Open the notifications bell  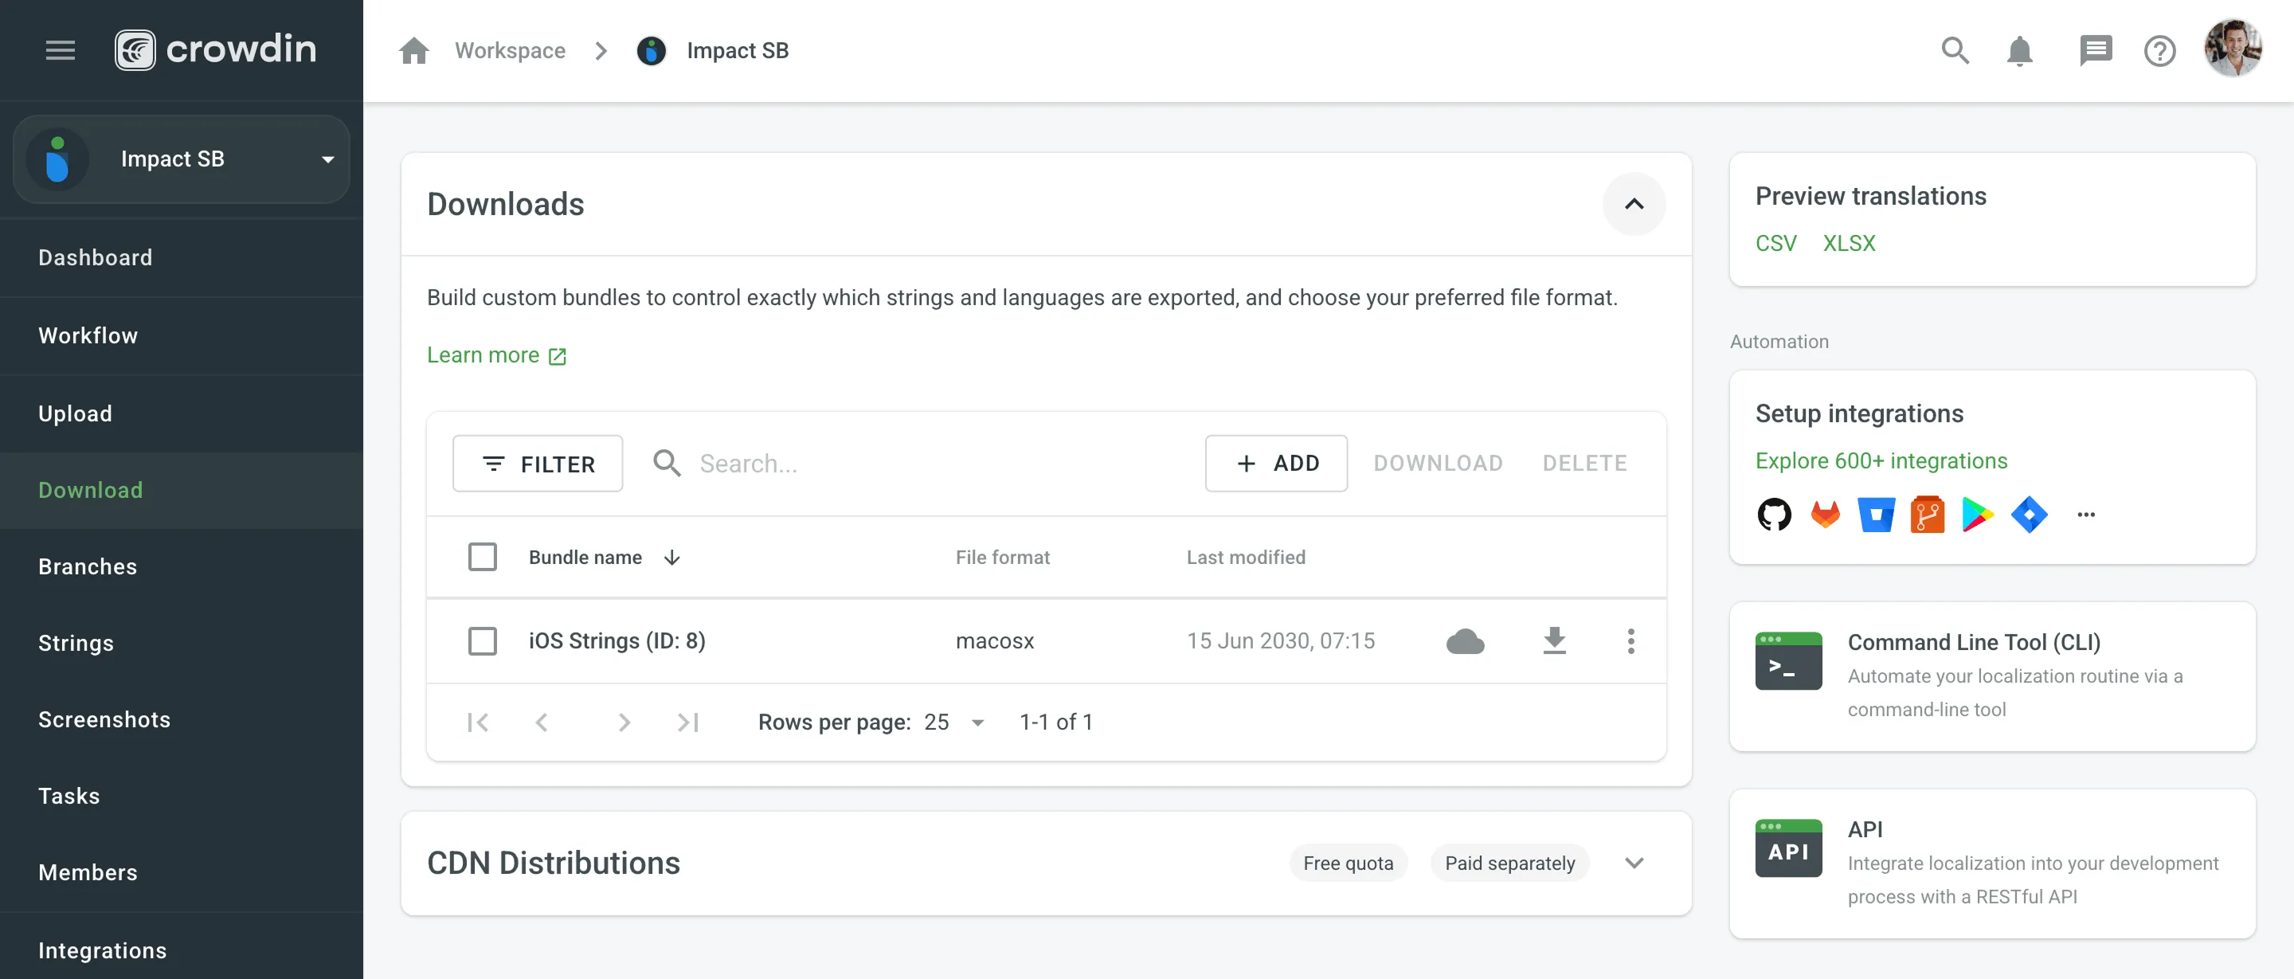[x=2019, y=51]
